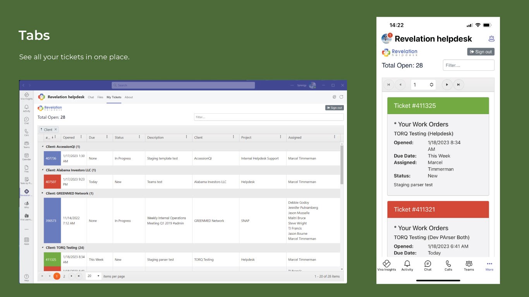Remove the Client grouping chip
This screenshot has width=529, height=297.
pyautogui.click(x=55, y=130)
